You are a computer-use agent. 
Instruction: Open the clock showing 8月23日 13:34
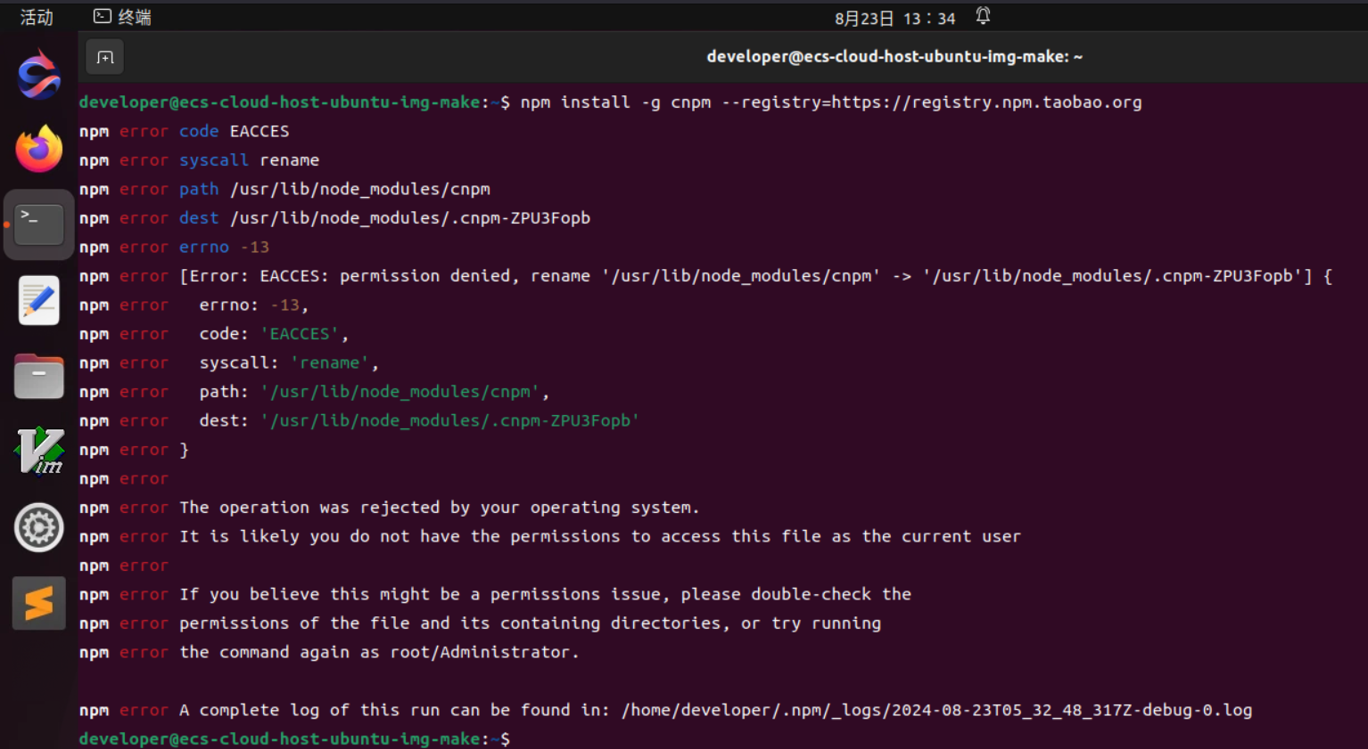(x=894, y=18)
